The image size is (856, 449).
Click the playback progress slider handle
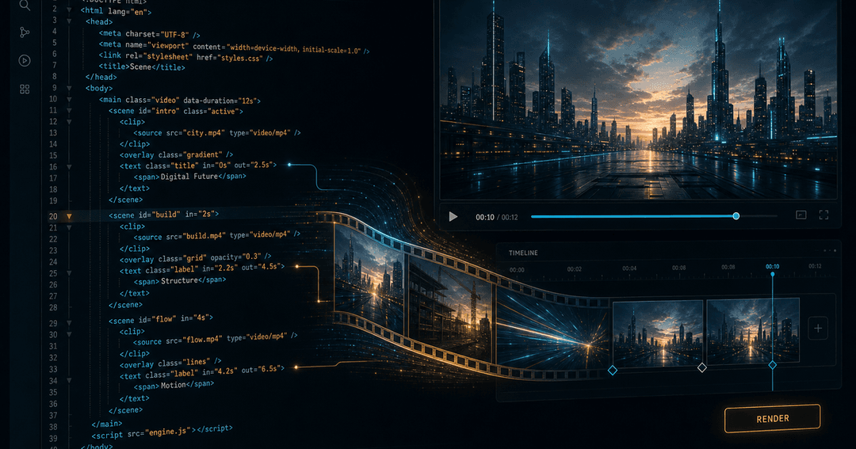coord(736,216)
